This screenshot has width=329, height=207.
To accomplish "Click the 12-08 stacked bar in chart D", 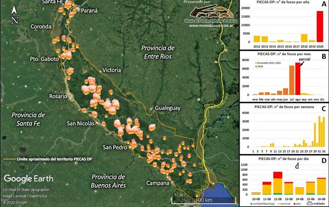I will (278, 183).
